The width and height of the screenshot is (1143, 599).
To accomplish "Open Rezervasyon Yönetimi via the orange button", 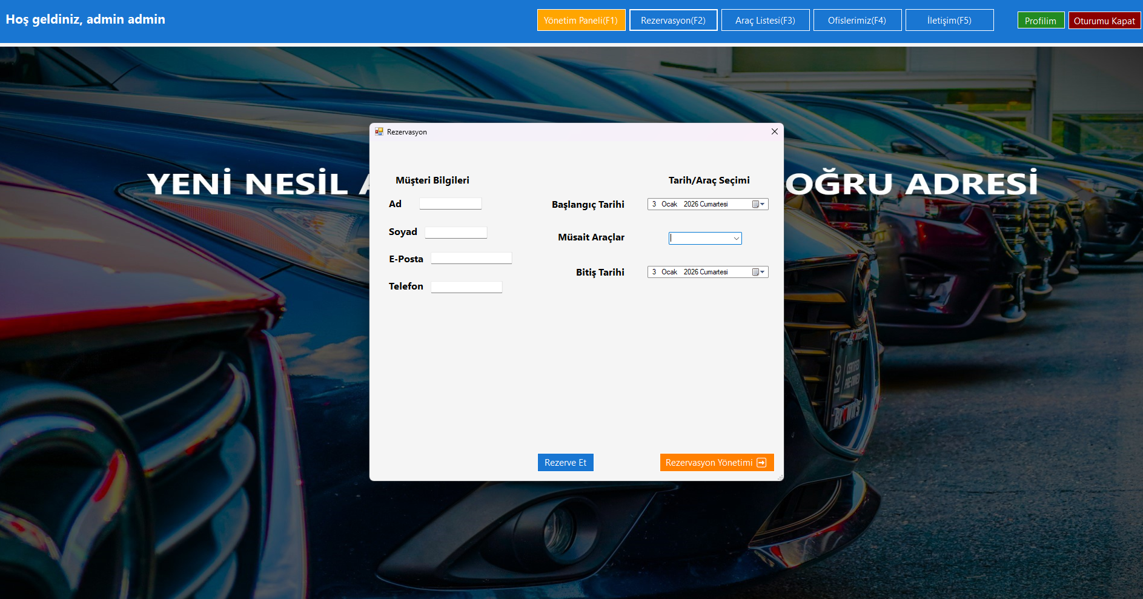I will (x=716, y=462).
